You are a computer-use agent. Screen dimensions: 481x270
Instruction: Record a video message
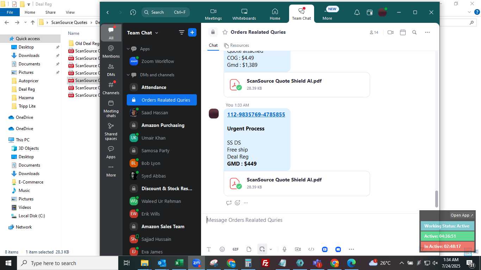click(298, 249)
